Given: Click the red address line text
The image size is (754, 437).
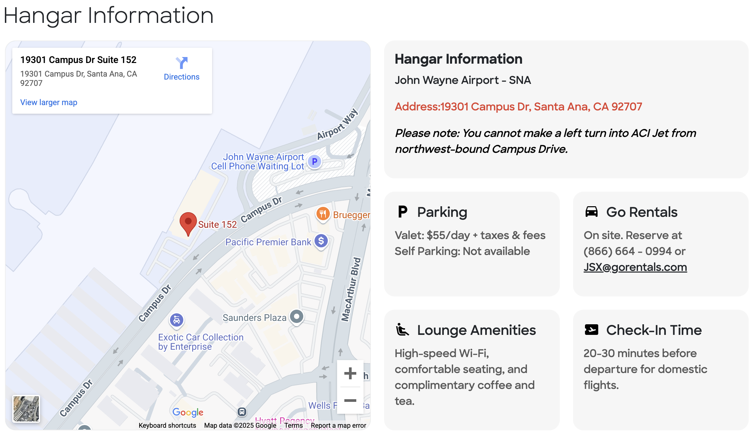Looking at the screenshot, I should click(518, 106).
